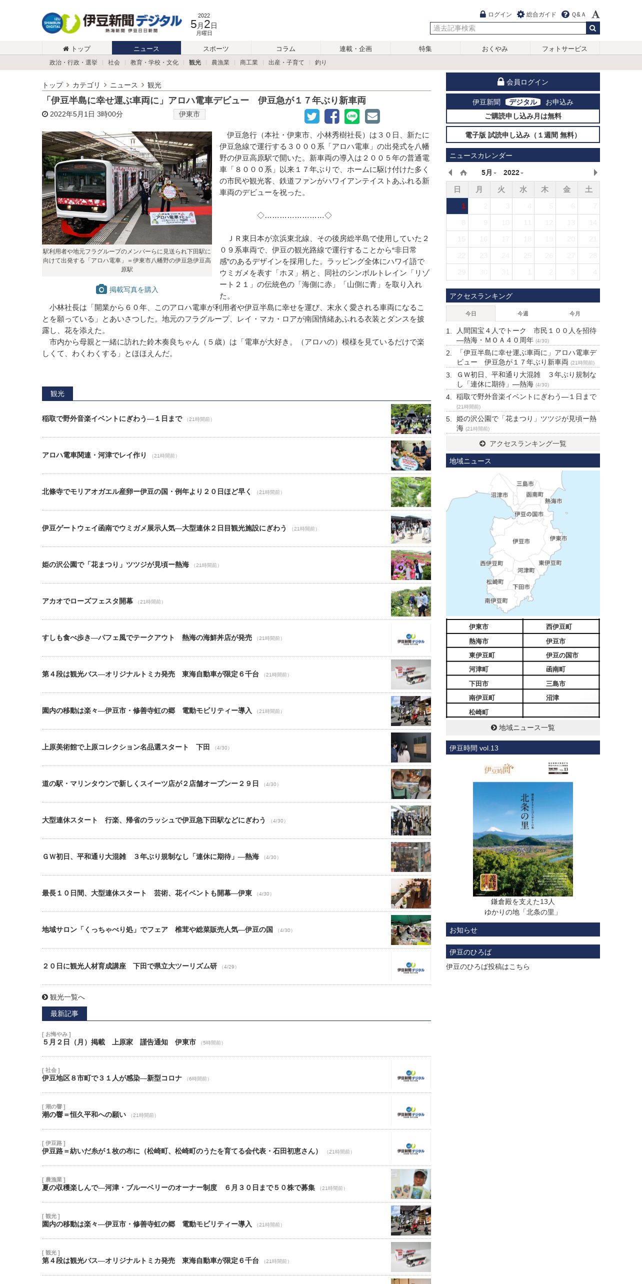642x1284 pixels.
Task: Switch ranking to 今日 tab
Action: pyautogui.click(x=470, y=313)
